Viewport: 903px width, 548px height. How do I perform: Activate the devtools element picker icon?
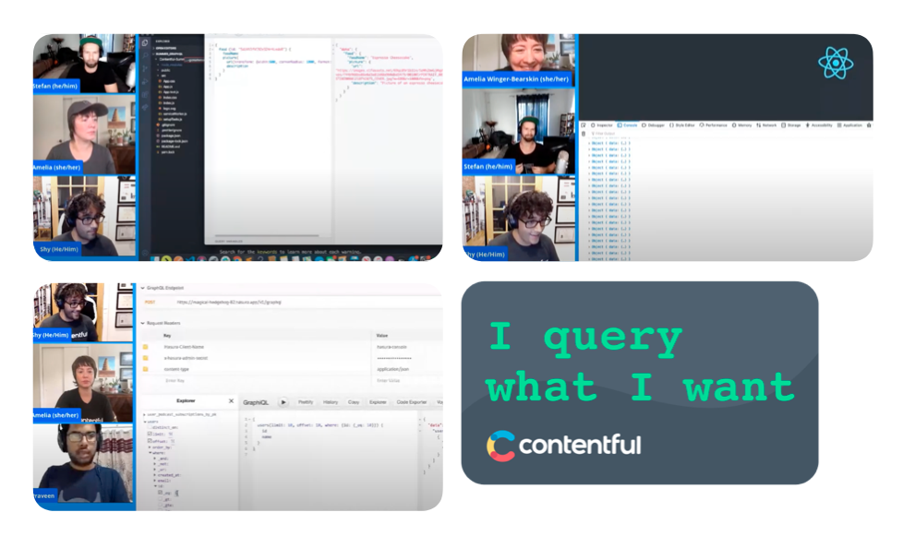point(584,125)
